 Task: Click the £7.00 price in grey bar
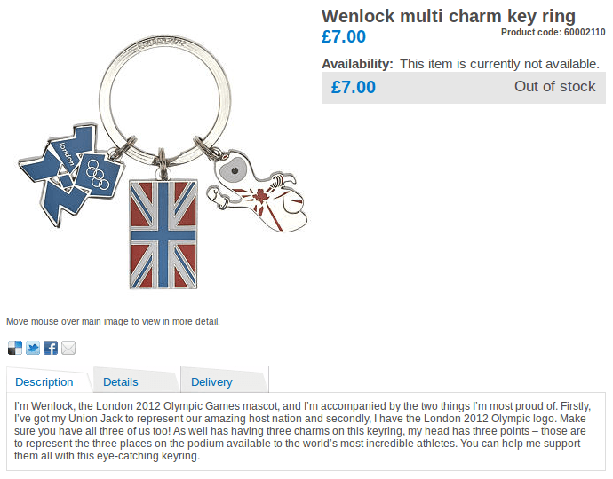[354, 87]
